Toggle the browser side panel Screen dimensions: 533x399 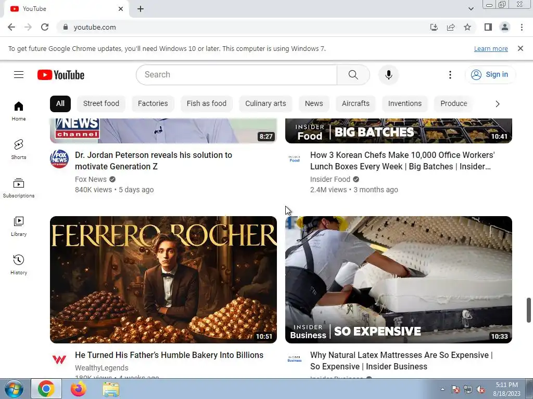488,27
